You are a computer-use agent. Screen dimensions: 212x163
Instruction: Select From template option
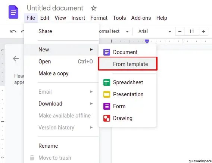pyautogui.click(x=128, y=64)
